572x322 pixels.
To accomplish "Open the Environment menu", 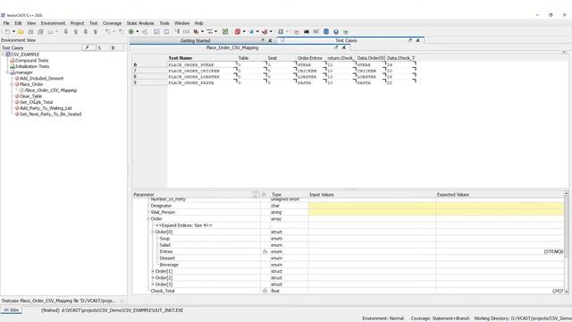I will pyautogui.click(x=53, y=23).
